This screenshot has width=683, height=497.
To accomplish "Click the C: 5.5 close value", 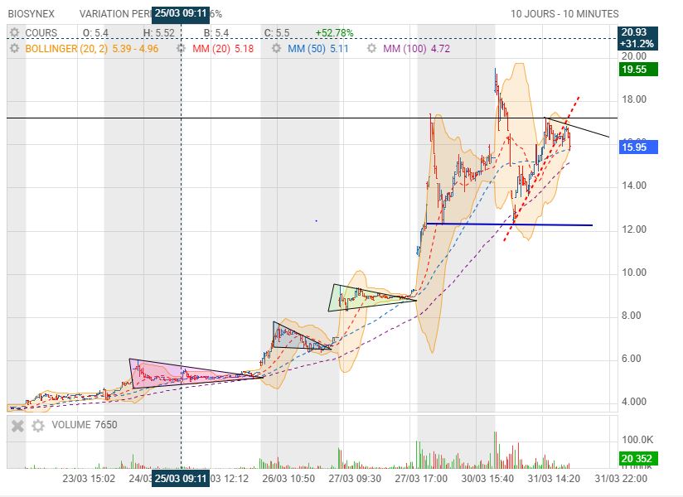I will click(277, 33).
